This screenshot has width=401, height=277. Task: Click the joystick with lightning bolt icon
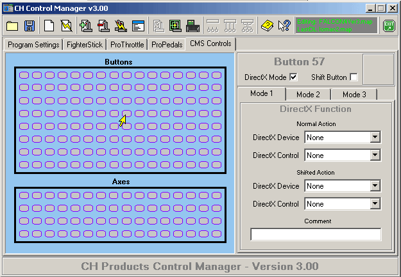[x=121, y=26]
